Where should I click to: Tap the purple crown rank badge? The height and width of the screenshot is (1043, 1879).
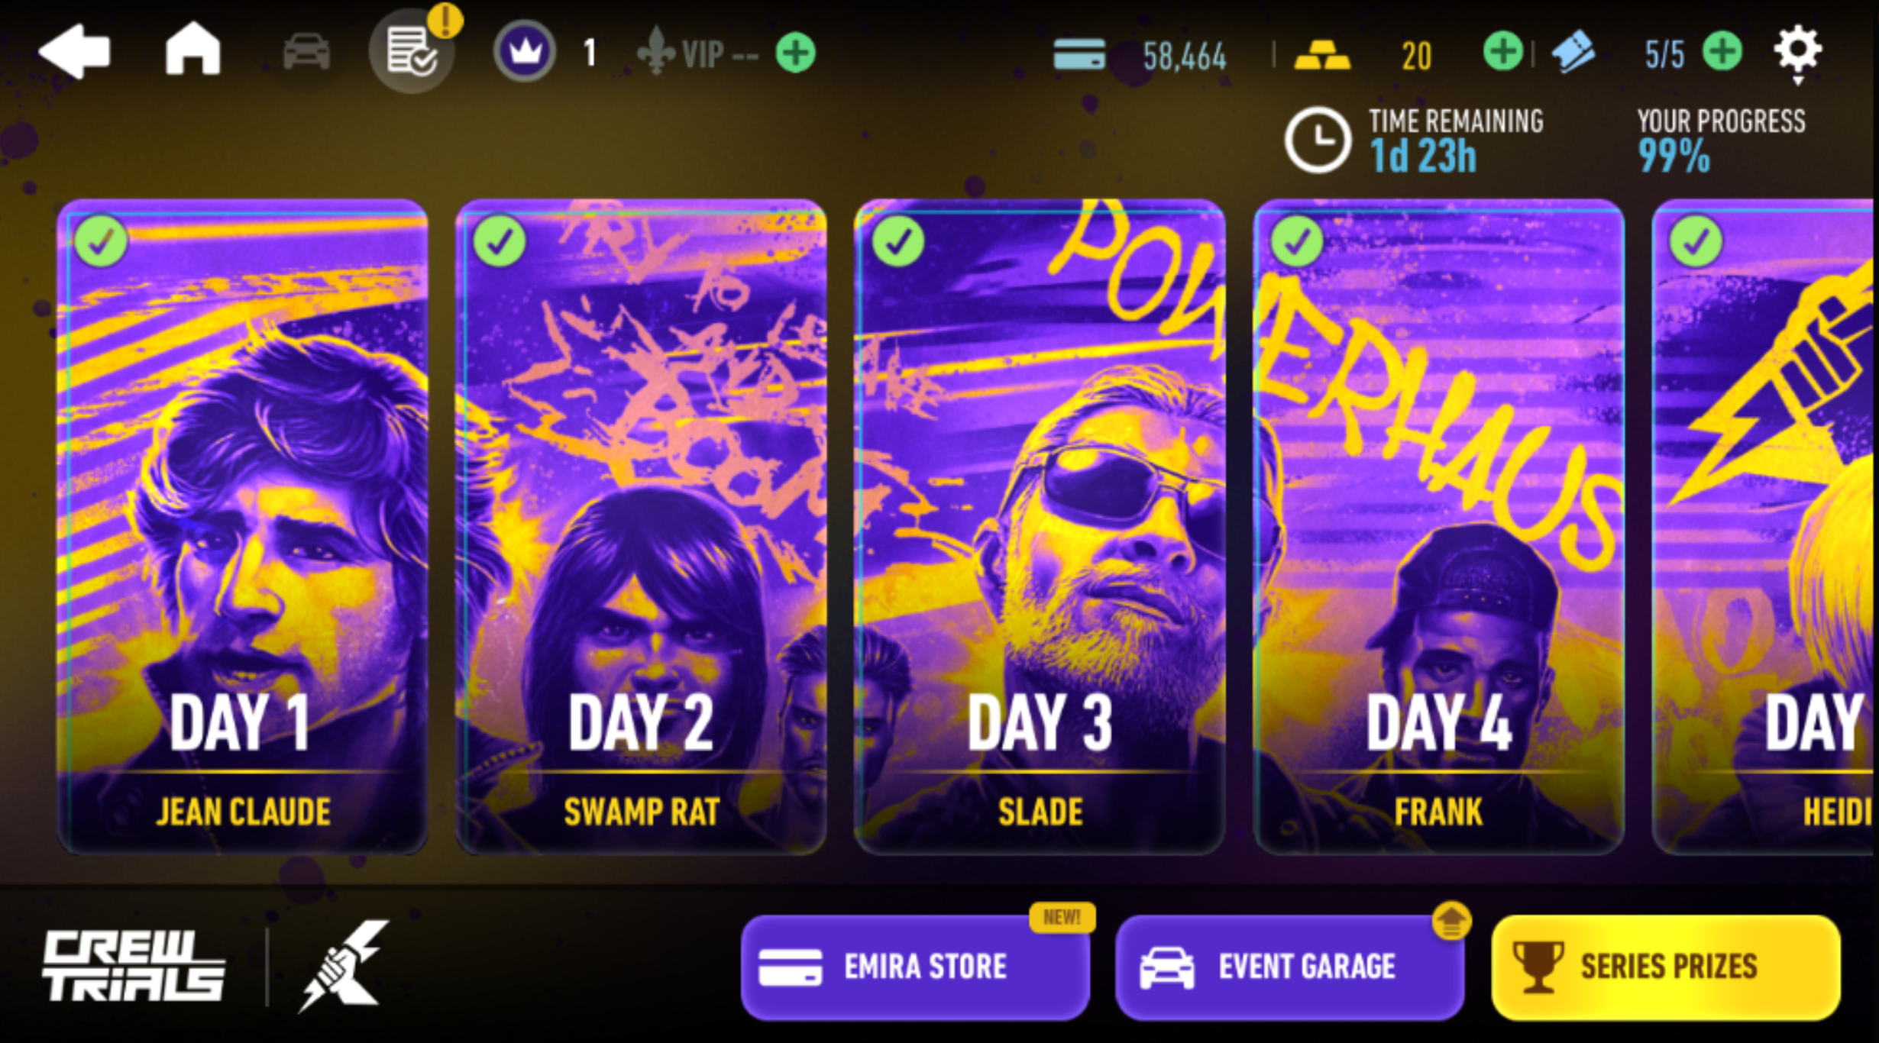click(524, 52)
